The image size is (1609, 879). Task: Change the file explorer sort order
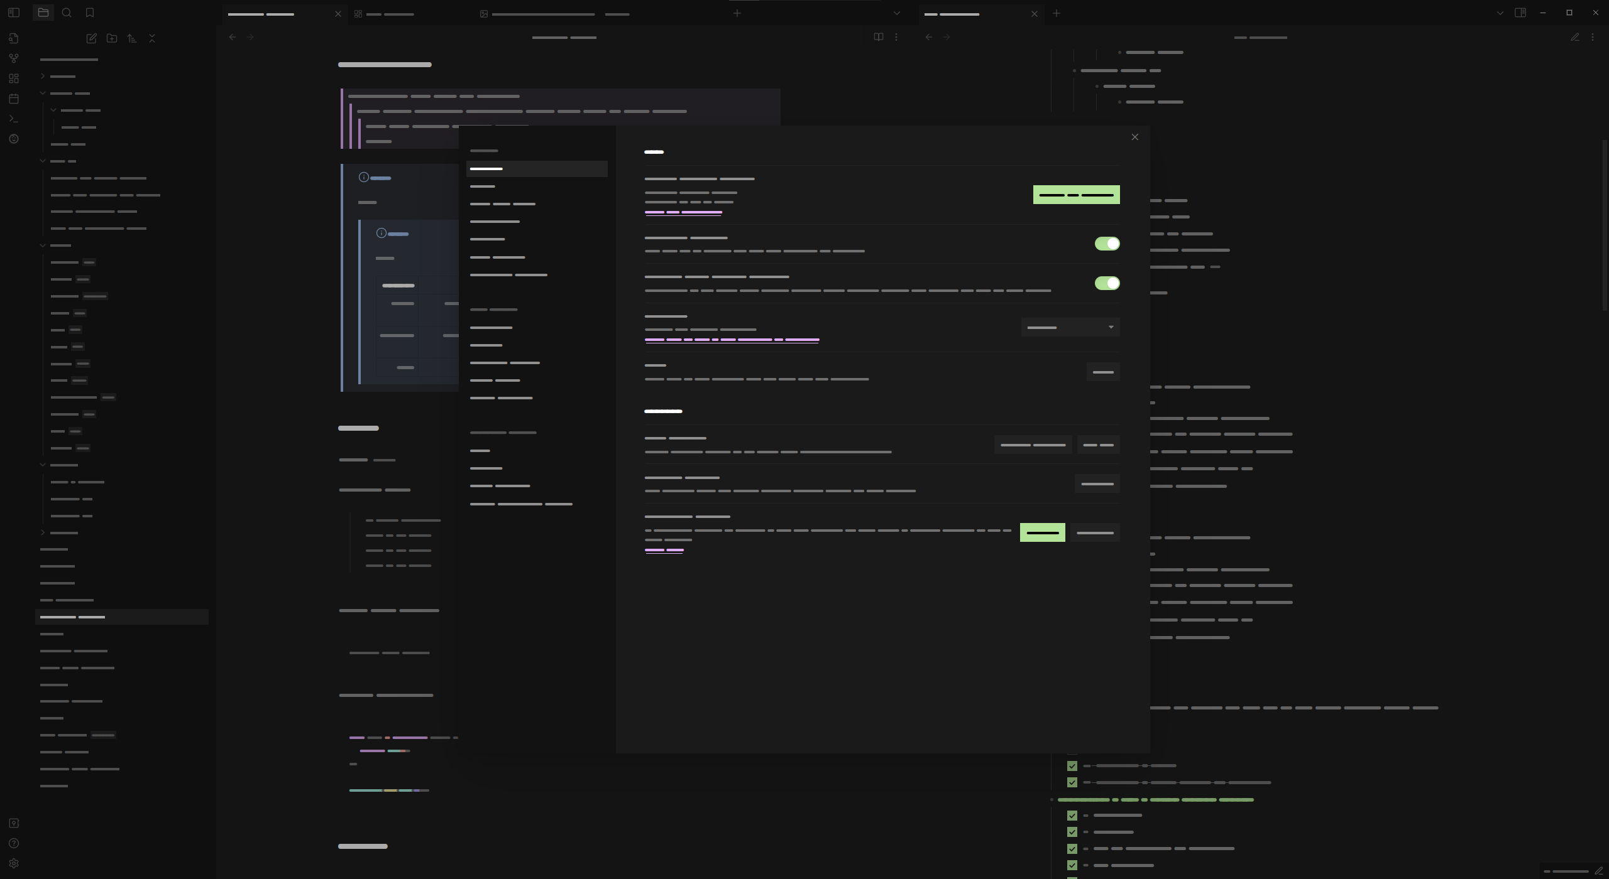(x=132, y=38)
